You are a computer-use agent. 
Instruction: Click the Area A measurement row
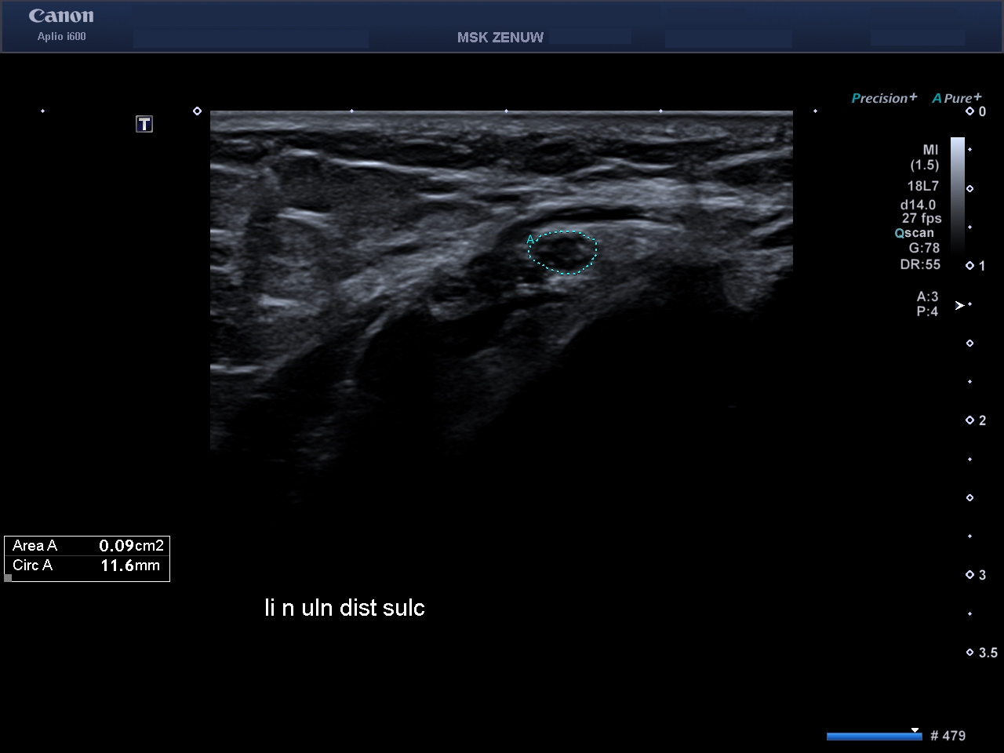pyautogui.click(x=87, y=546)
